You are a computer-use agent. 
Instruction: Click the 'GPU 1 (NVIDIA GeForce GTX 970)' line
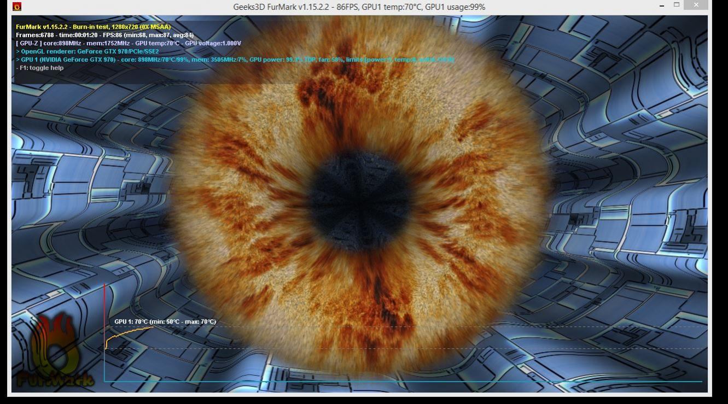[235, 60]
